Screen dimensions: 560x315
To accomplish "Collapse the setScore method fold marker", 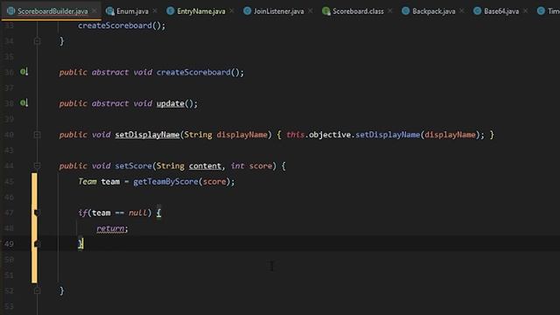I will (37, 165).
